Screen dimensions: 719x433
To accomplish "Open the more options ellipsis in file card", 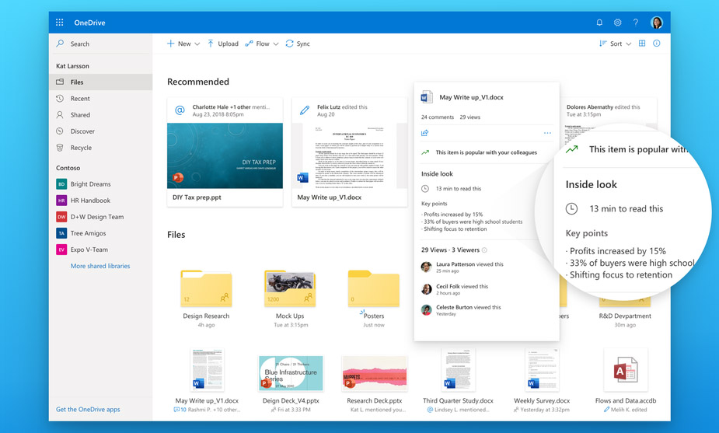I will [547, 133].
